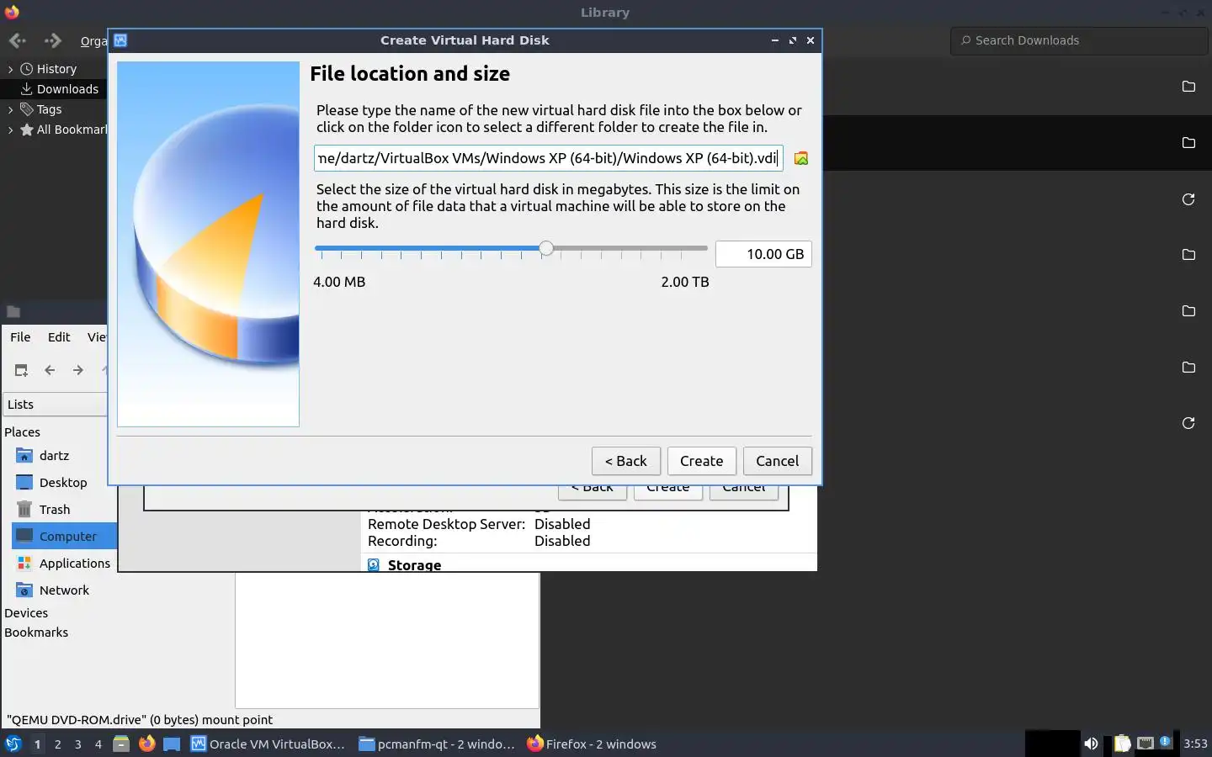Select Downloads in the Library sidebar
This screenshot has height=757, width=1212.
[x=67, y=89]
